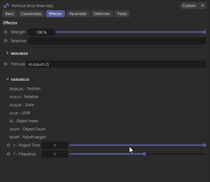Click the Strength 100 % value field

click(41, 32)
